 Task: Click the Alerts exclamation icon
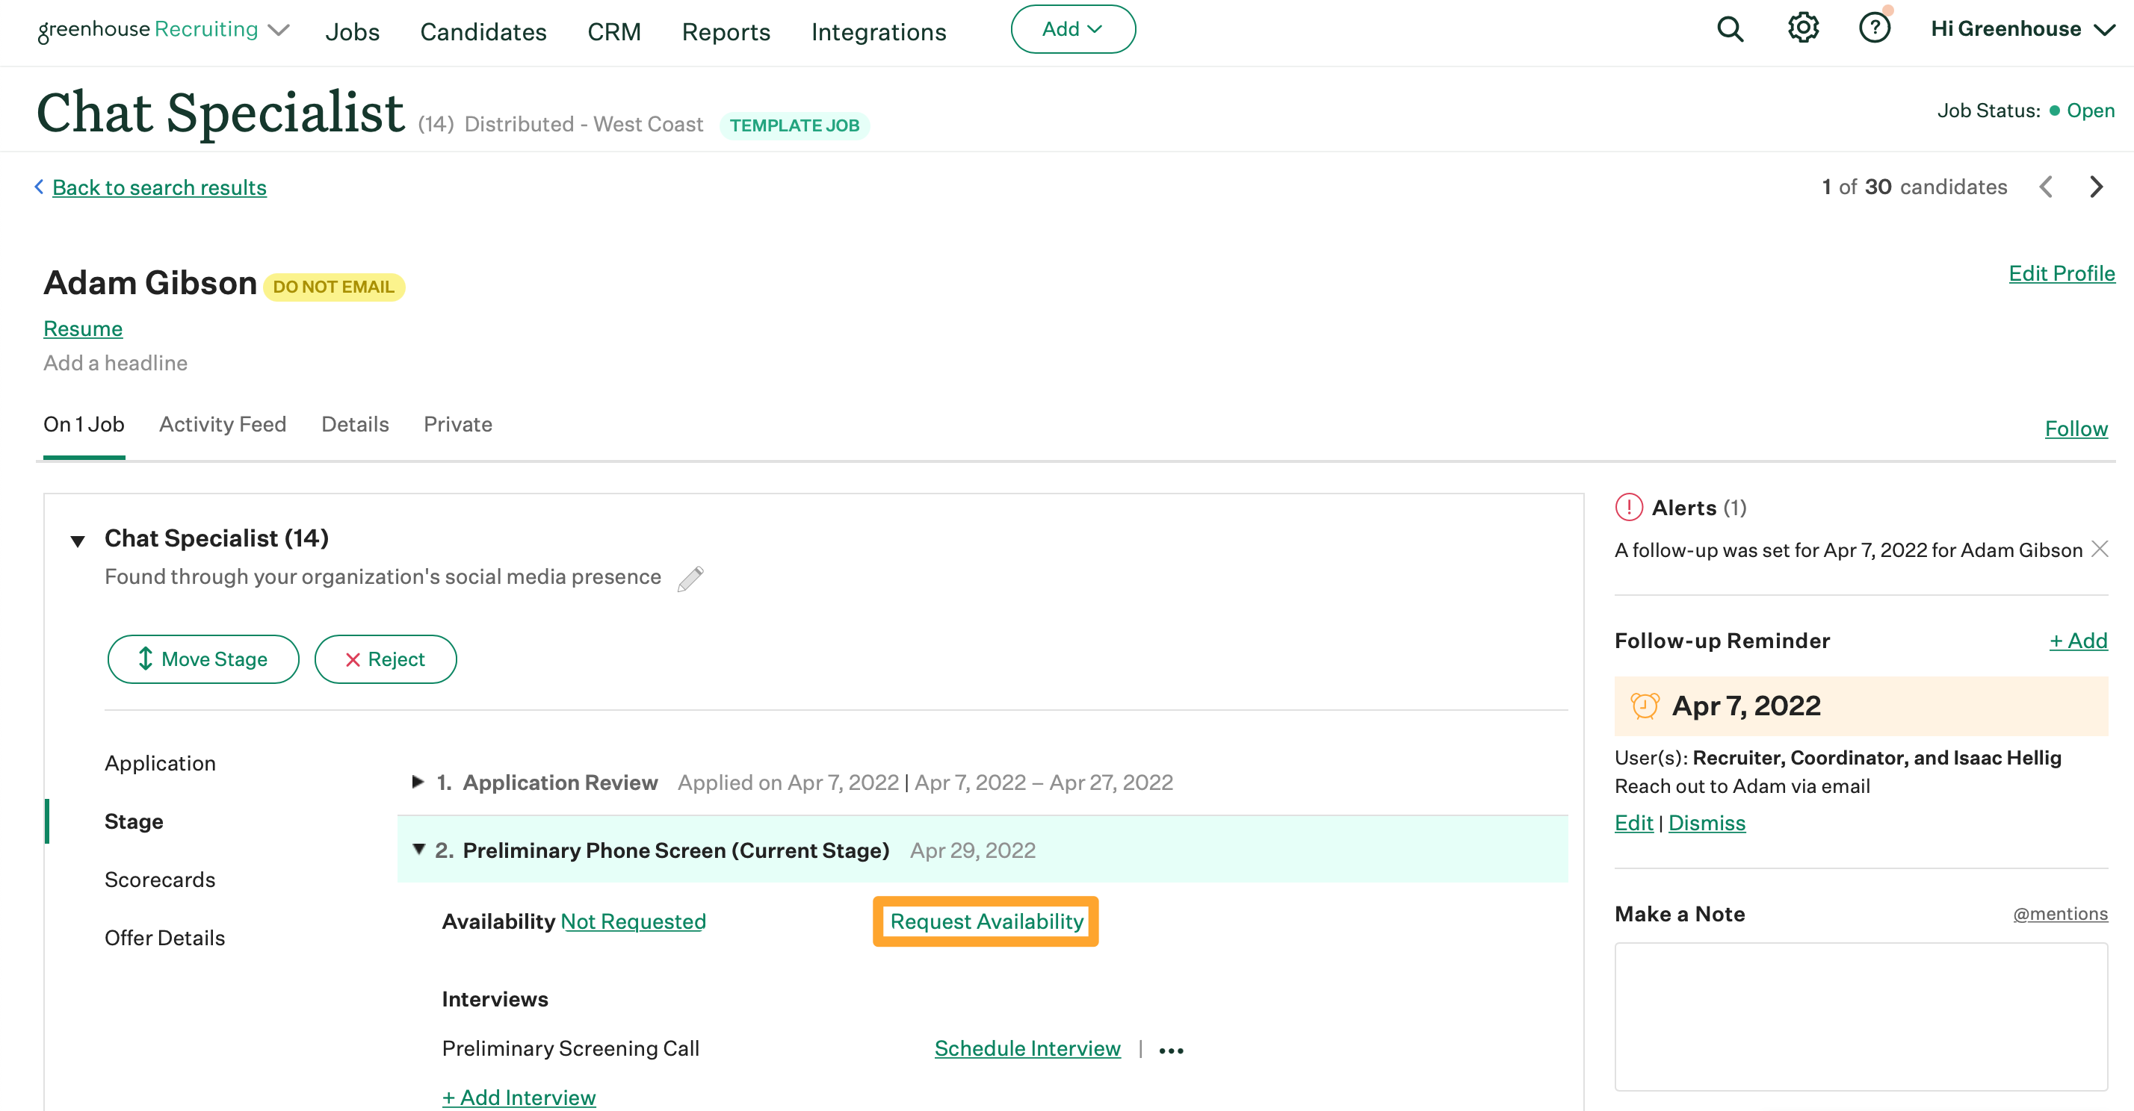pos(1629,508)
